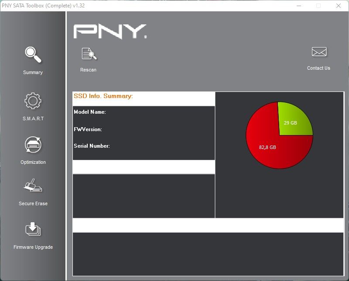This screenshot has height=281, width=349.
Task: Click the 82,8 GB value text
Action: (267, 147)
